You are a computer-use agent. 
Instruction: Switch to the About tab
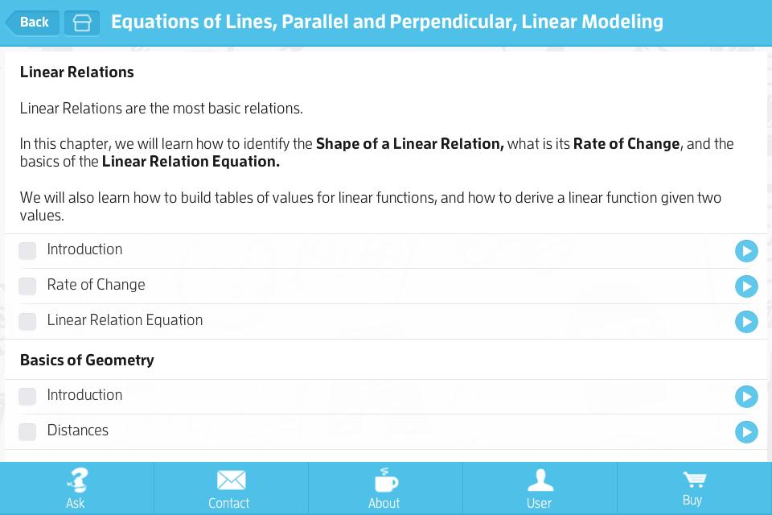point(385,488)
